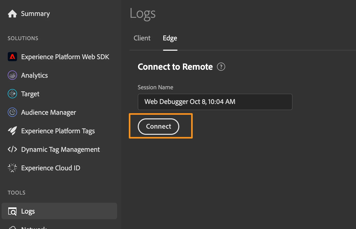Click the Experience Cloud ID icon
This screenshot has width=356, height=229.
12,168
